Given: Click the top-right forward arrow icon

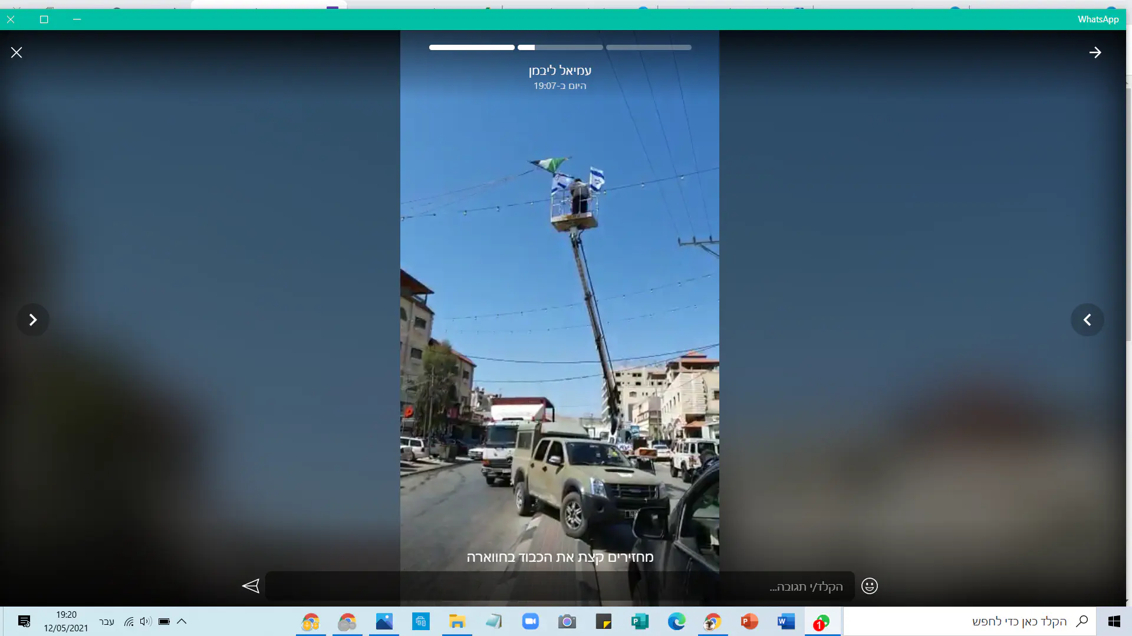Looking at the screenshot, I should point(1095,53).
